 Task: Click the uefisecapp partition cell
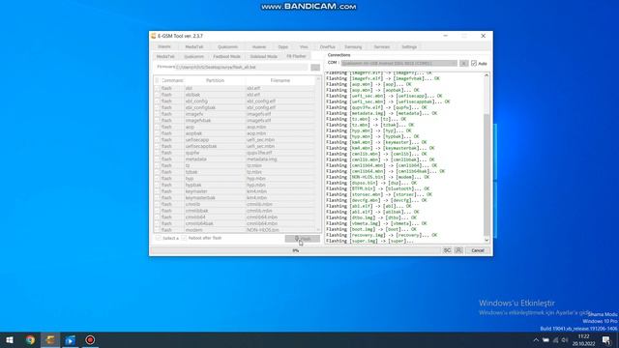[197, 140]
